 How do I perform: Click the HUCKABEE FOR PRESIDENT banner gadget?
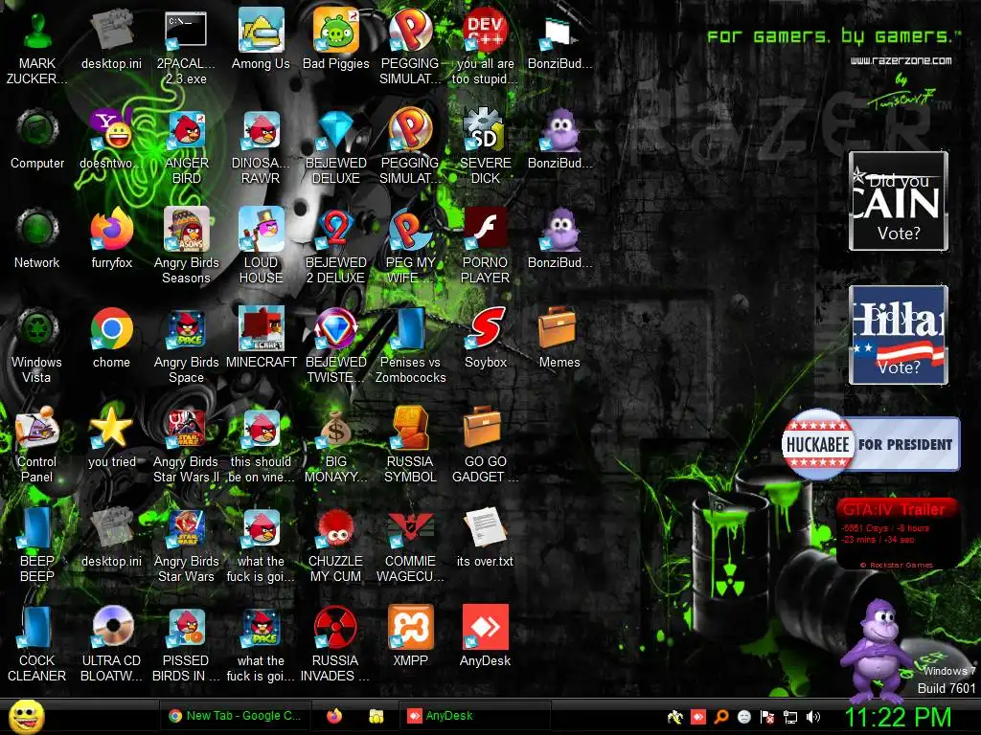870,444
